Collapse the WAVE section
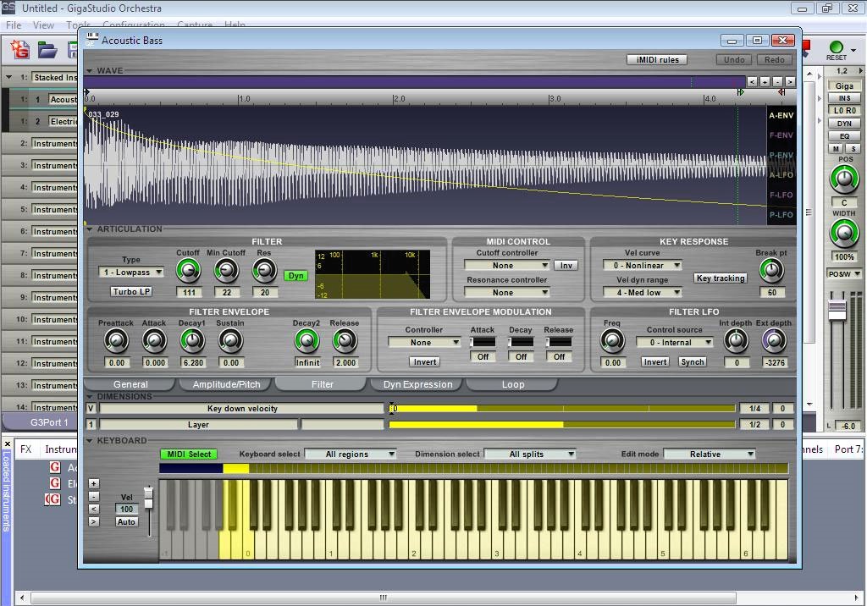 pyautogui.click(x=89, y=71)
